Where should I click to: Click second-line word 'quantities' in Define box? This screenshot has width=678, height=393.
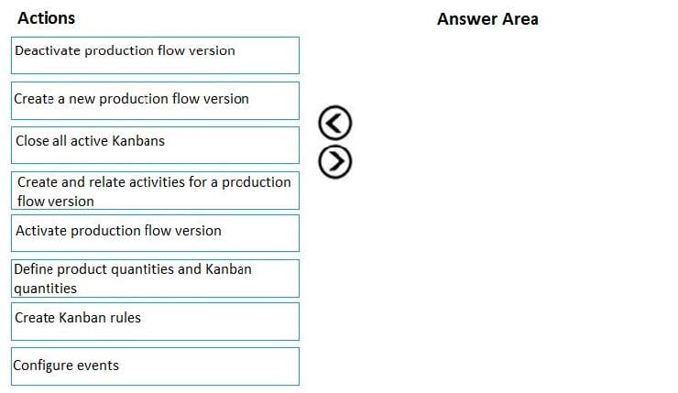(46, 289)
